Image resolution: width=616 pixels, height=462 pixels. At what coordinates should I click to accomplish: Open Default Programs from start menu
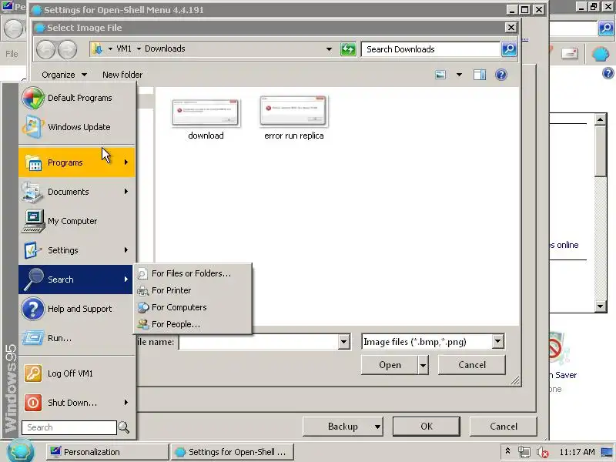(x=76, y=98)
